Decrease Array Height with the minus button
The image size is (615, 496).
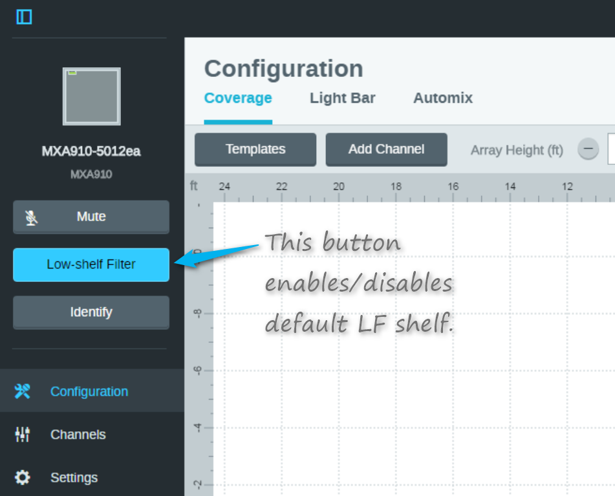(x=588, y=150)
